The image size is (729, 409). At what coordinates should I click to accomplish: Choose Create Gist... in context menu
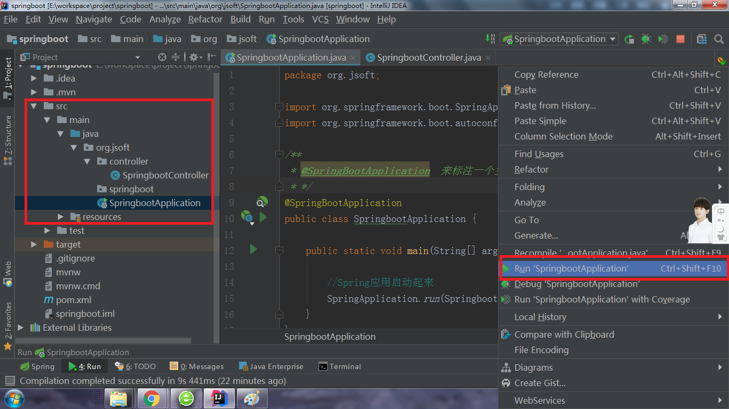[613, 383]
